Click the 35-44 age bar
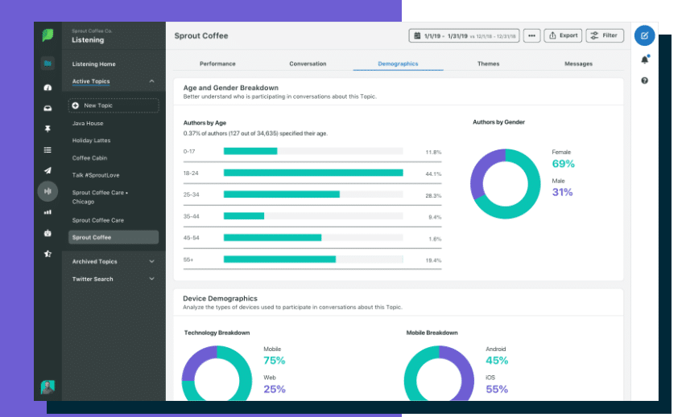The width and height of the screenshot is (686, 417). click(244, 216)
